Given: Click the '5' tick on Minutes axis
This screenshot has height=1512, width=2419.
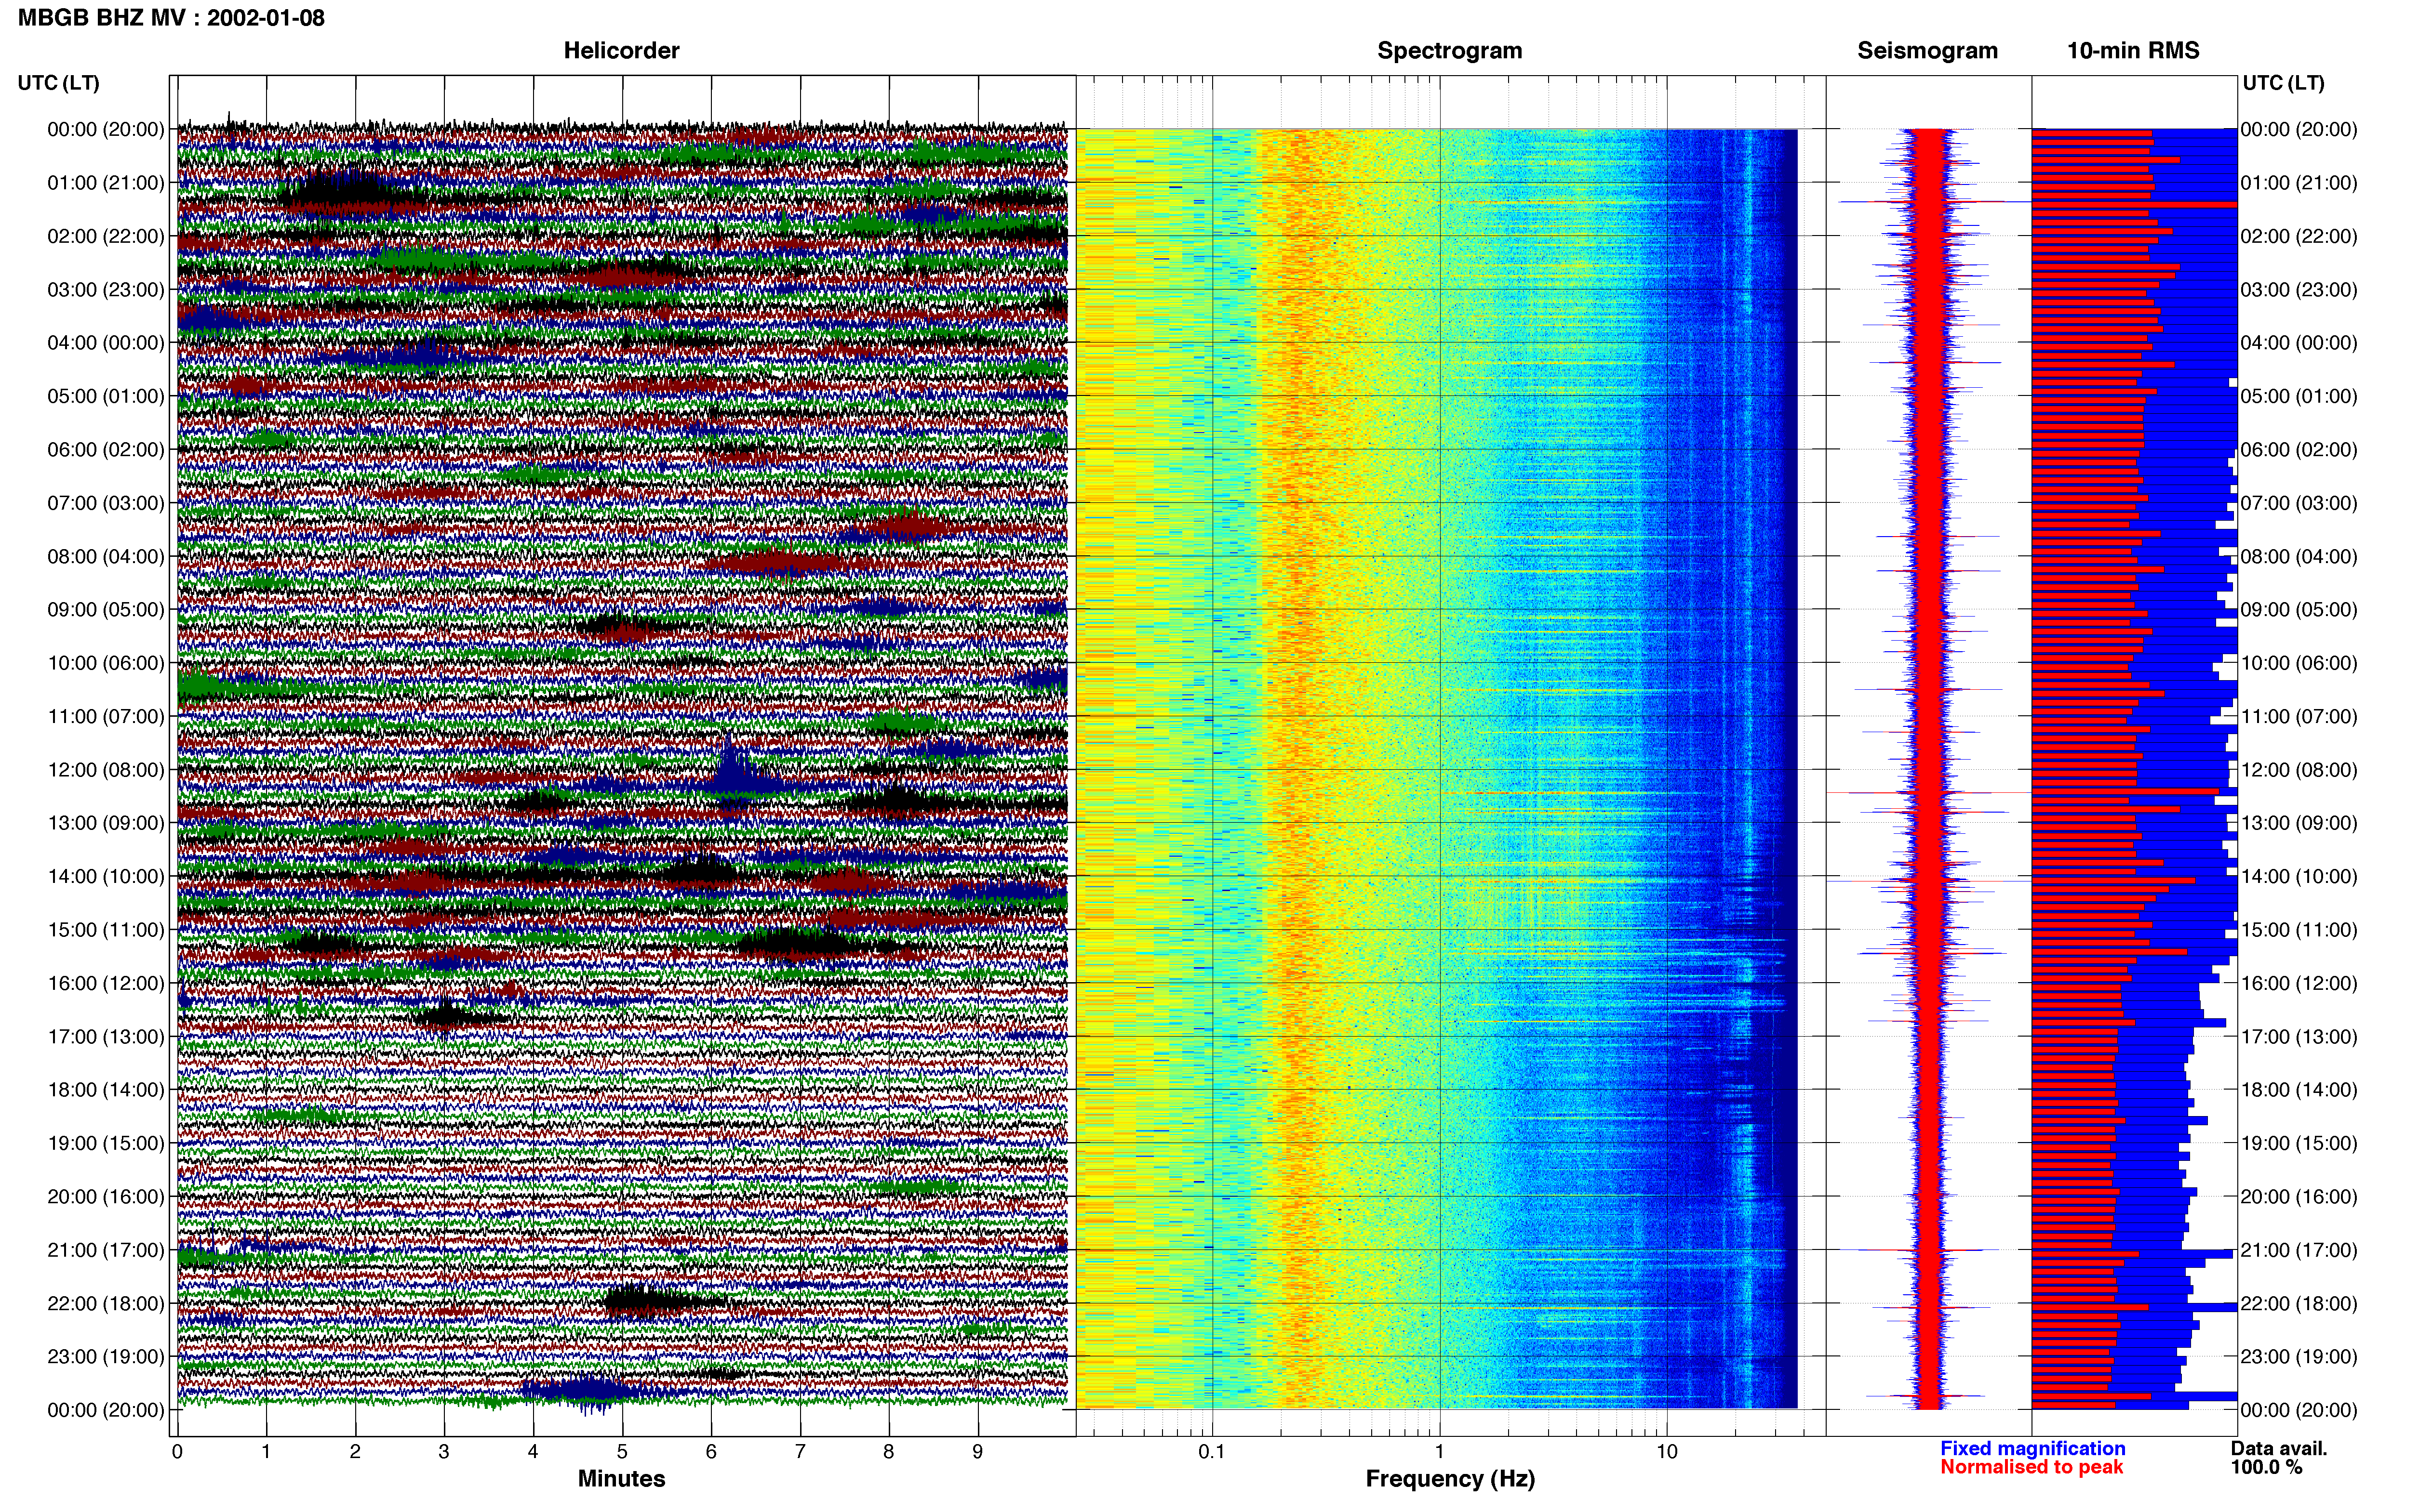Looking at the screenshot, I should click(x=622, y=1451).
